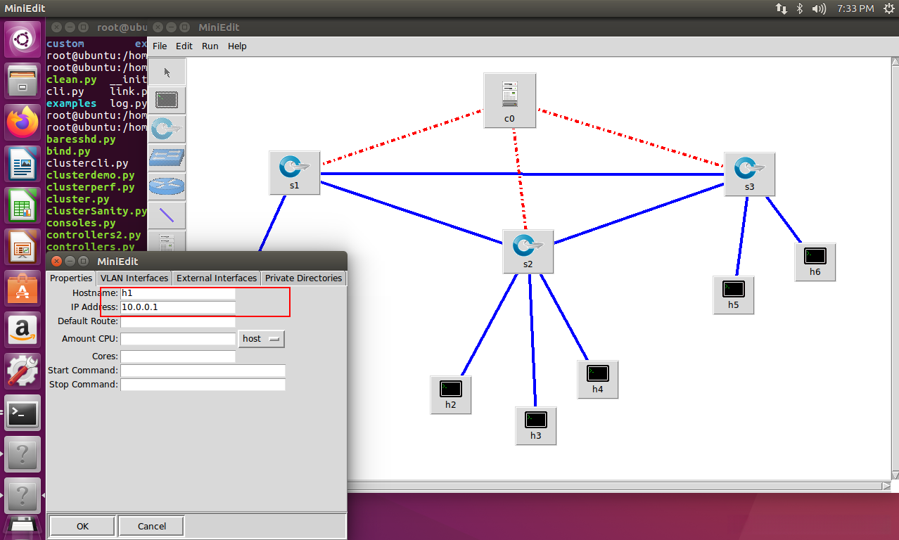Viewport: 899px width, 540px height.
Task: Select the OpenFlow Switch tool
Action: (x=167, y=129)
